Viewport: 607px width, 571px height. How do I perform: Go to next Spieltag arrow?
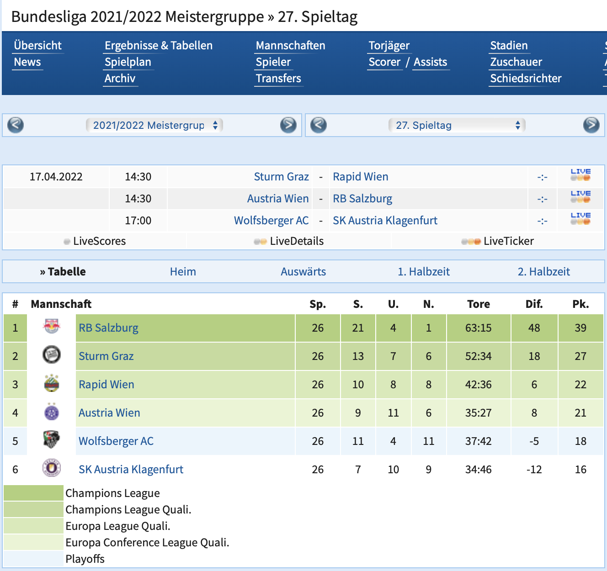click(x=591, y=125)
